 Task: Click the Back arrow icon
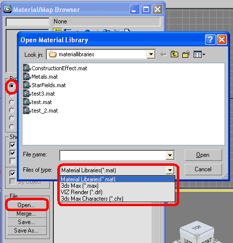click(163, 54)
